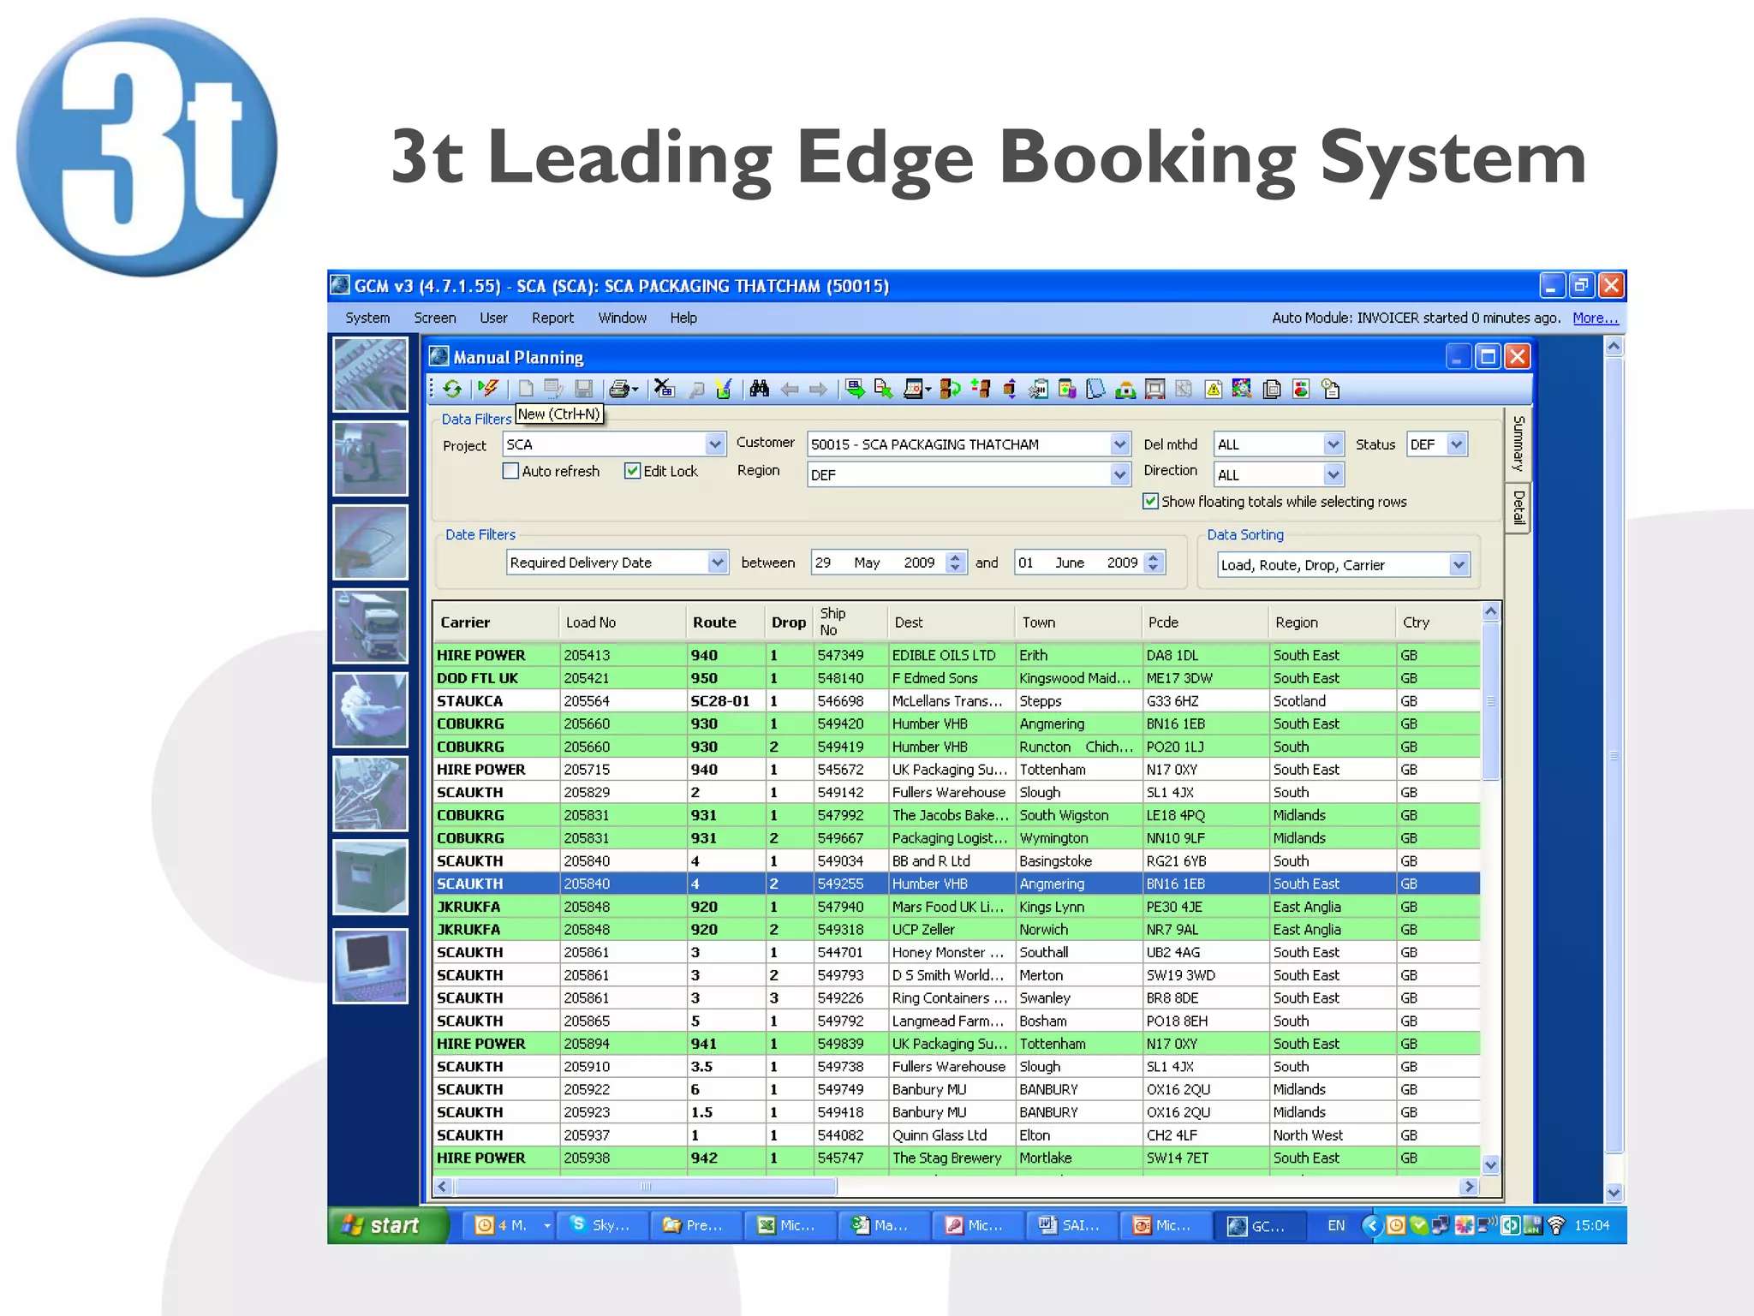This screenshot has width=1754, height=1316.
Task: Open the Report menu
Action: 552,318
